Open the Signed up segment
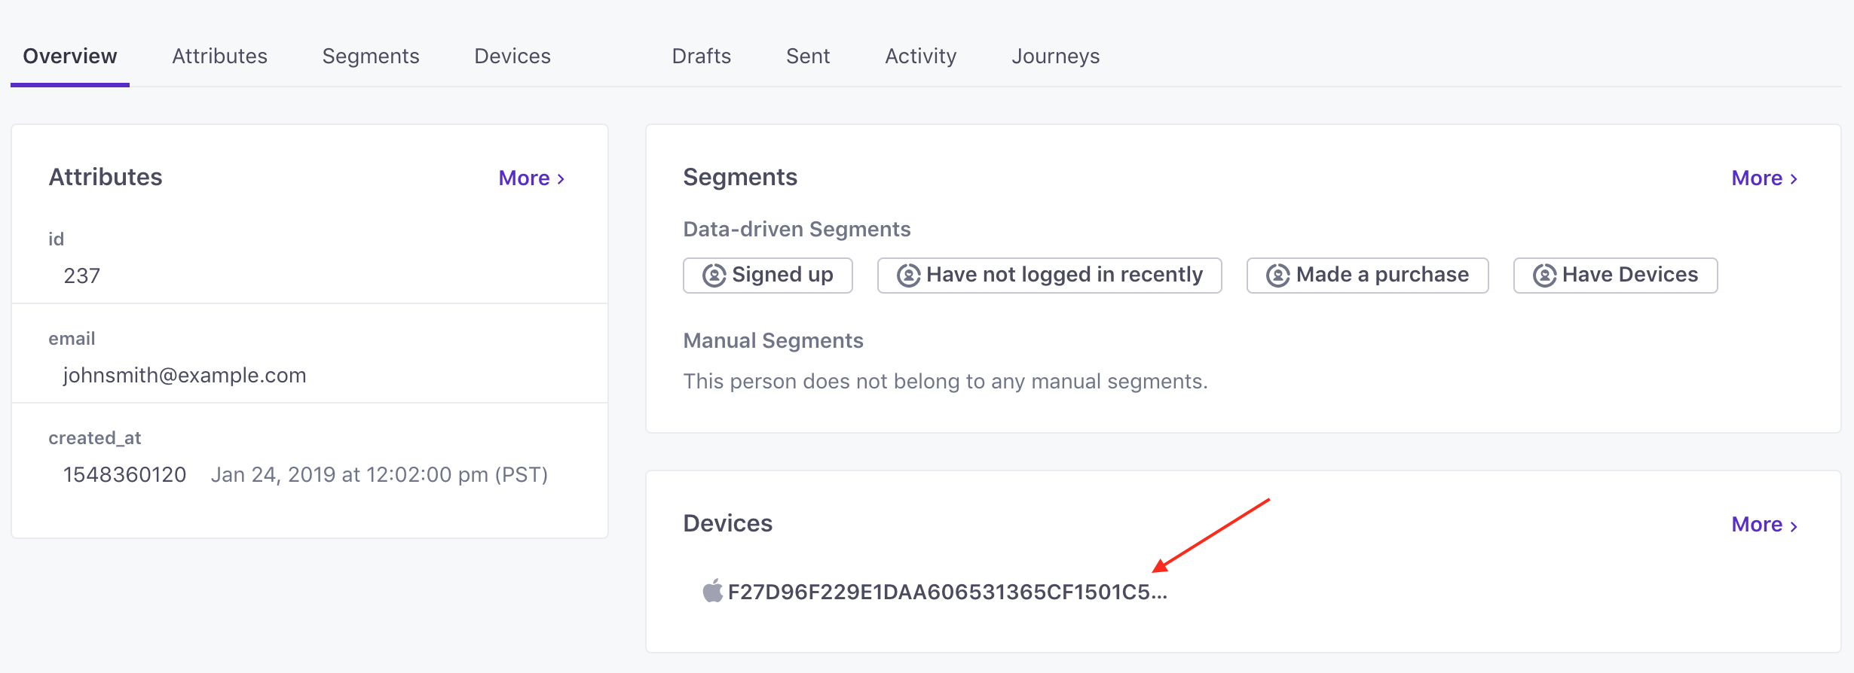The width and height of the screenshot is (1854, 673). [767, 276]
